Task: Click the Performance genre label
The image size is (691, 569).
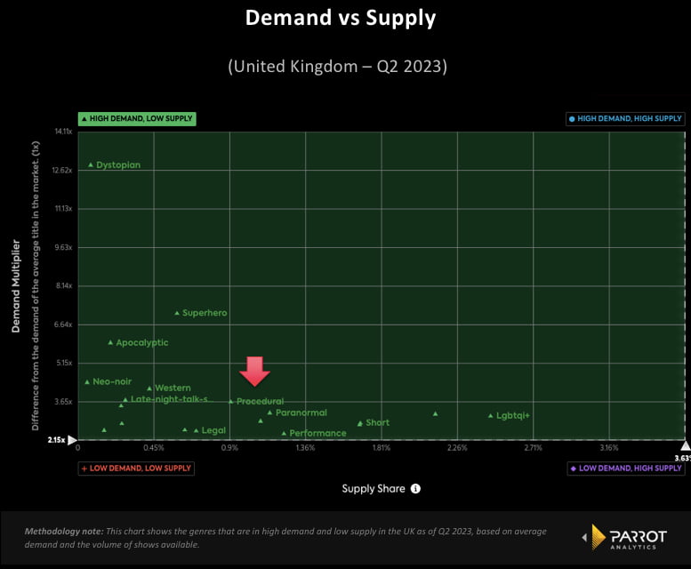Action: pos(317,433)
